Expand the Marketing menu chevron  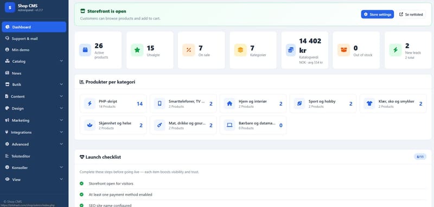pyautogui.click(x=61, y=120)
